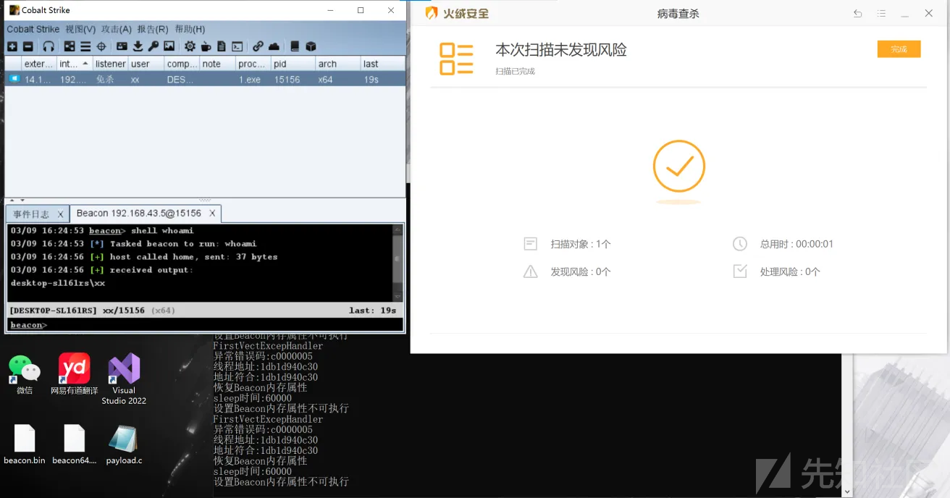Click the 免杀 listener cell

pos(105,80)
